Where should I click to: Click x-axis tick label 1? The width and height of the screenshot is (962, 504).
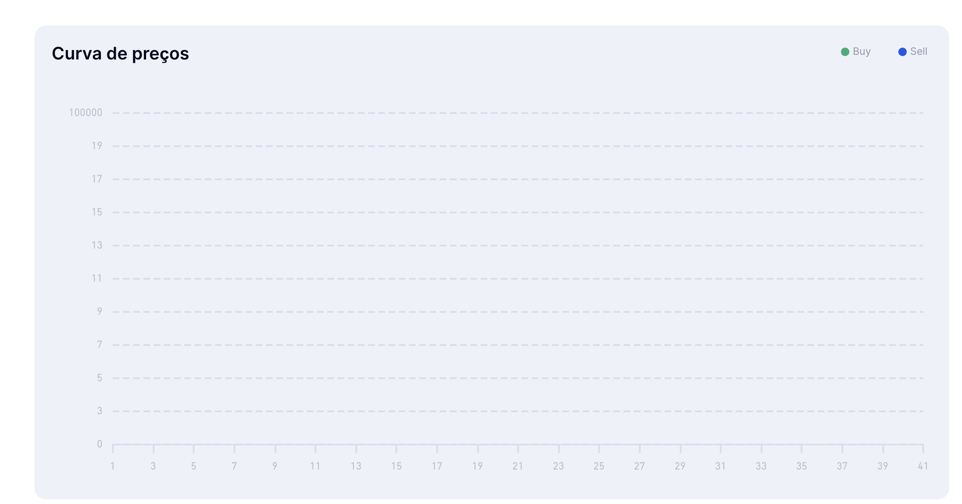[x=112, y=466]
